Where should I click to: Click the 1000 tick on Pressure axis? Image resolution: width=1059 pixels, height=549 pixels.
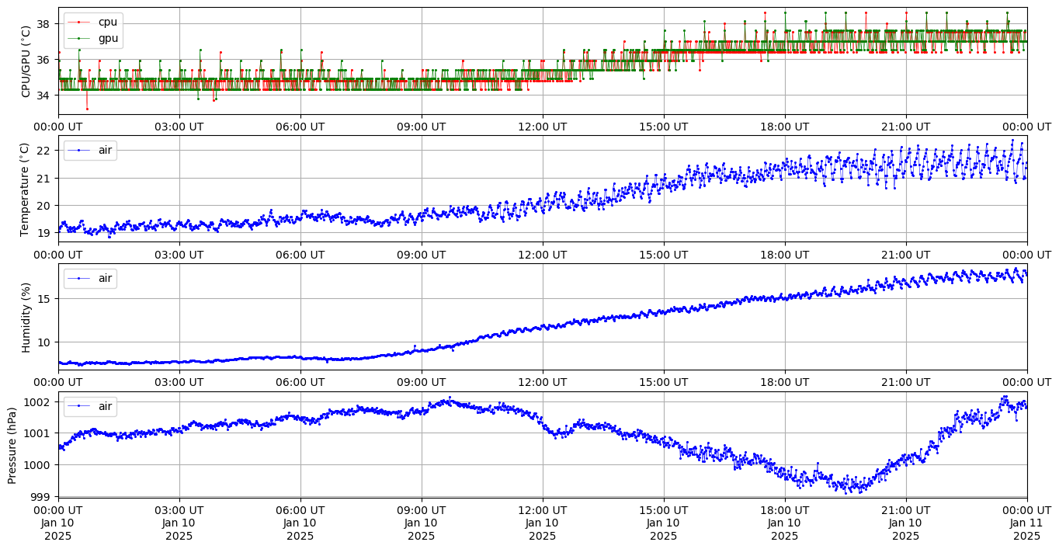(38, 465)
